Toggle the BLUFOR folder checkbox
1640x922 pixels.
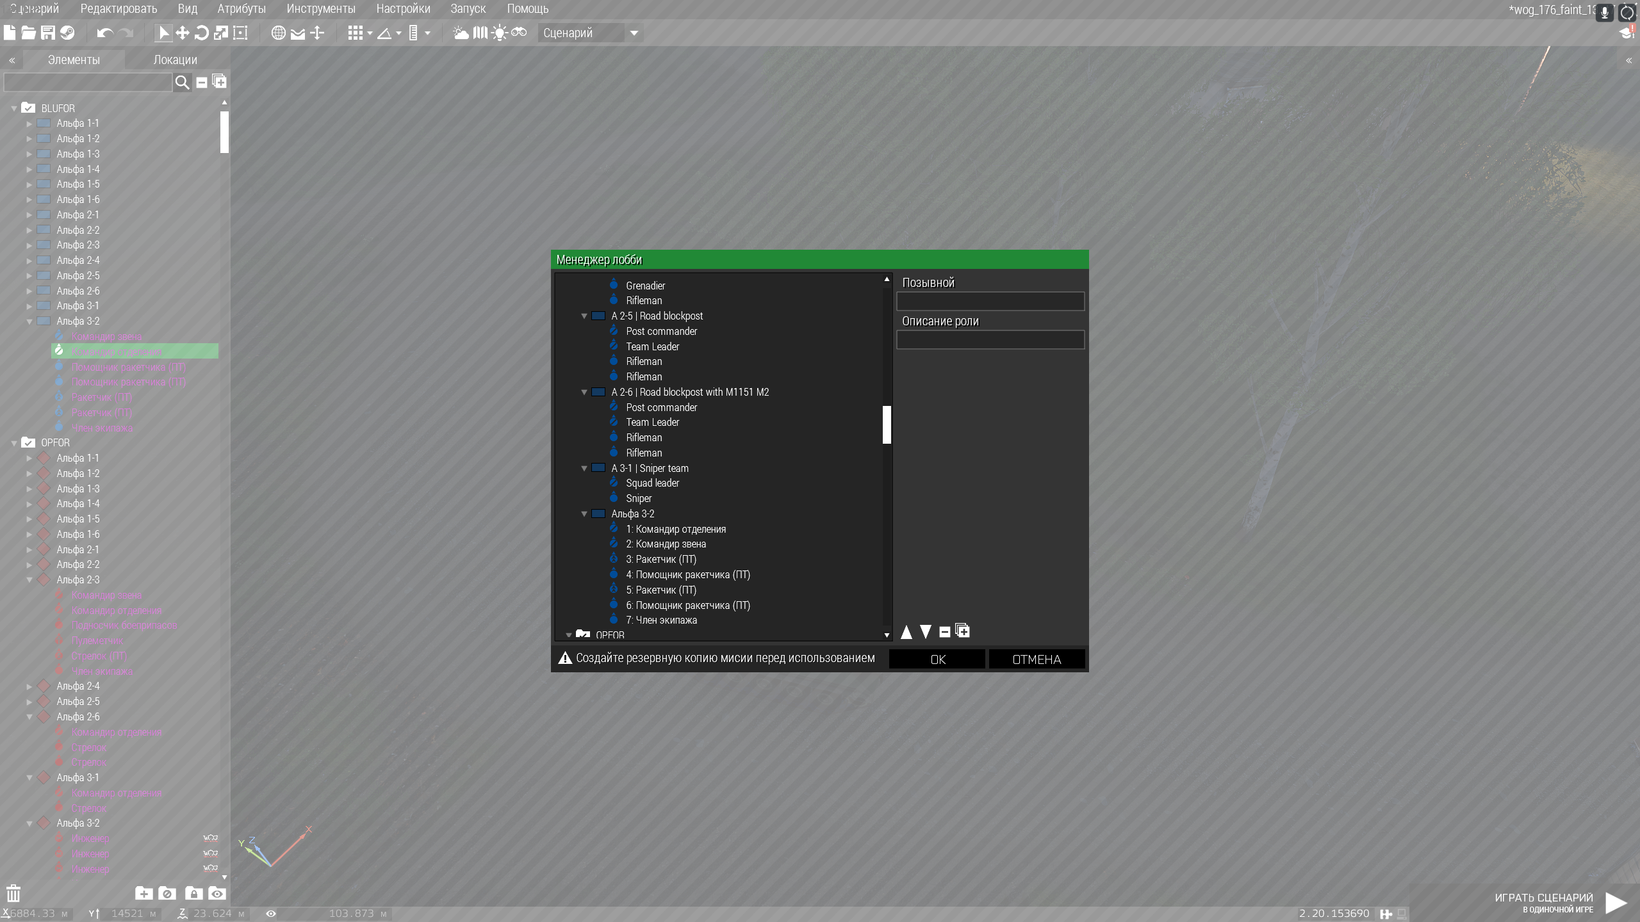point(28,108)
